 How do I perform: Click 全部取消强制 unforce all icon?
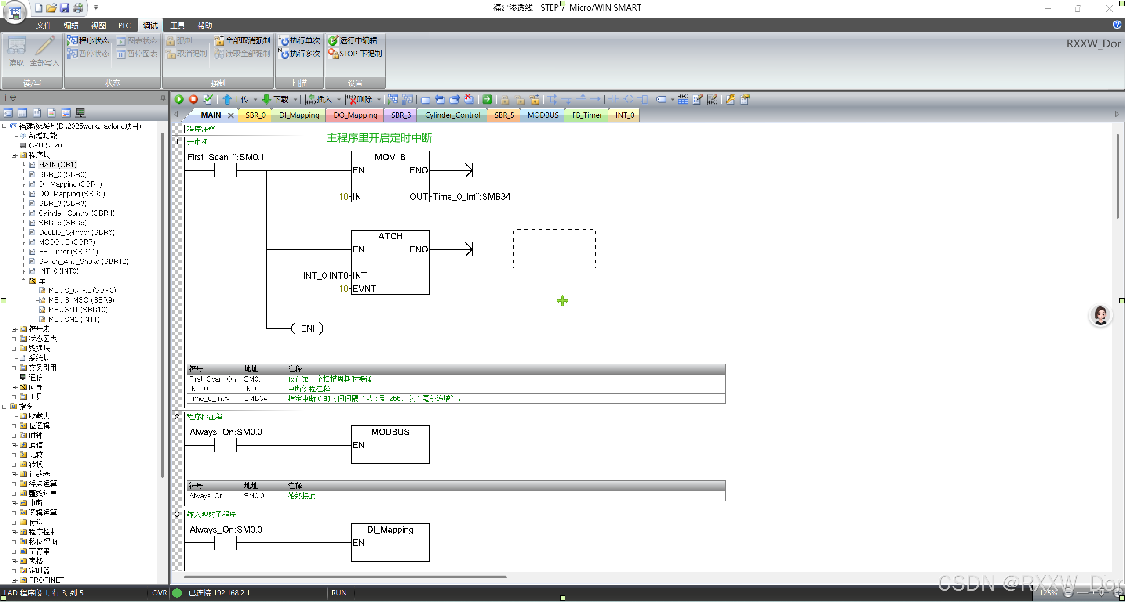coord(218,40)
